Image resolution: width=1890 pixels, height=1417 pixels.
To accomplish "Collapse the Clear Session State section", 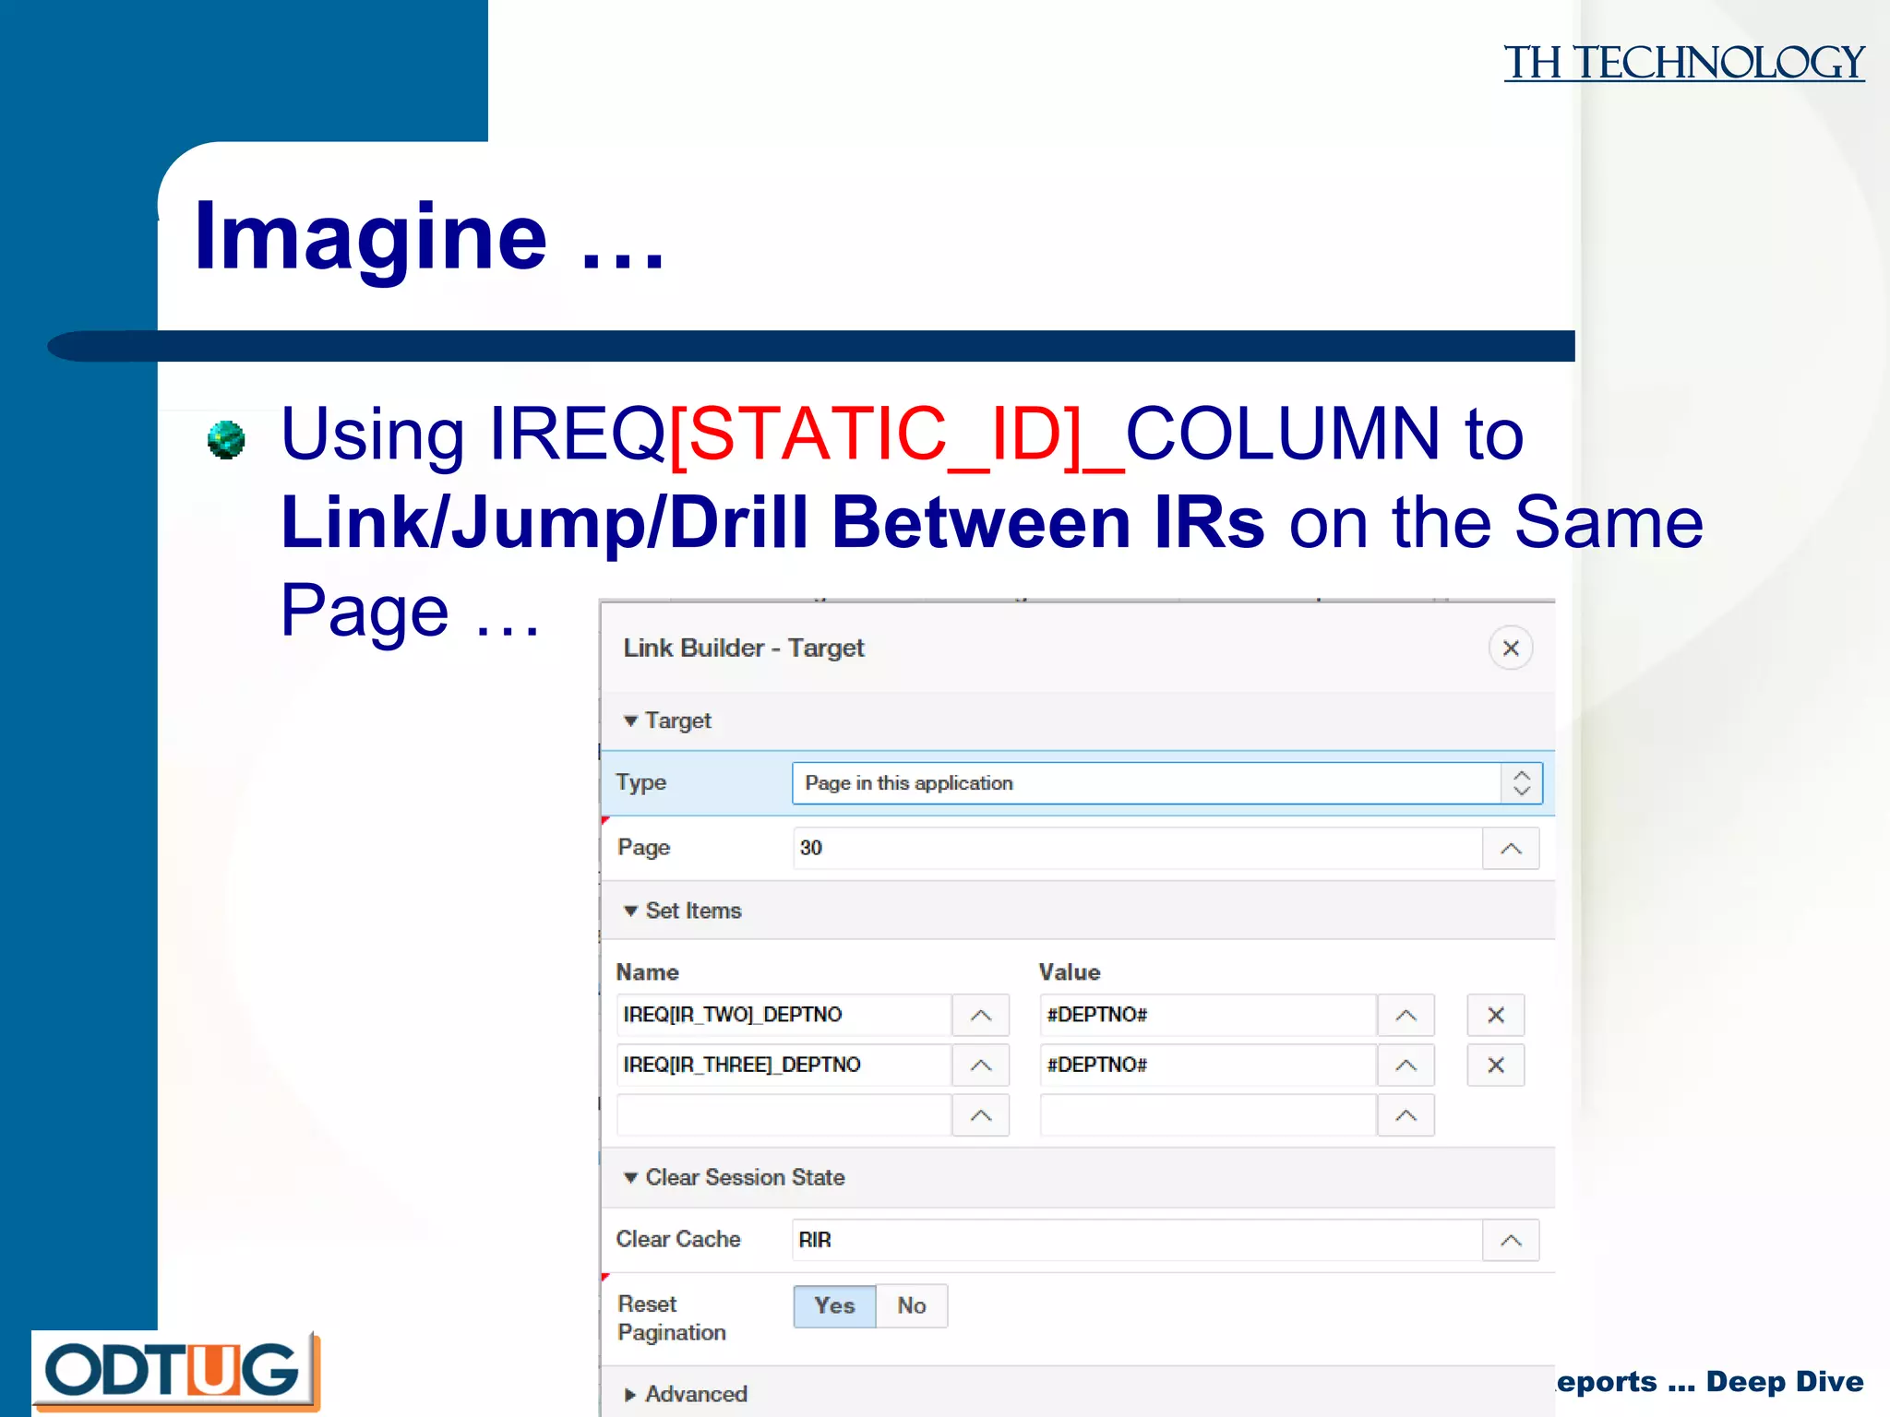I will tap(630, 1177).
